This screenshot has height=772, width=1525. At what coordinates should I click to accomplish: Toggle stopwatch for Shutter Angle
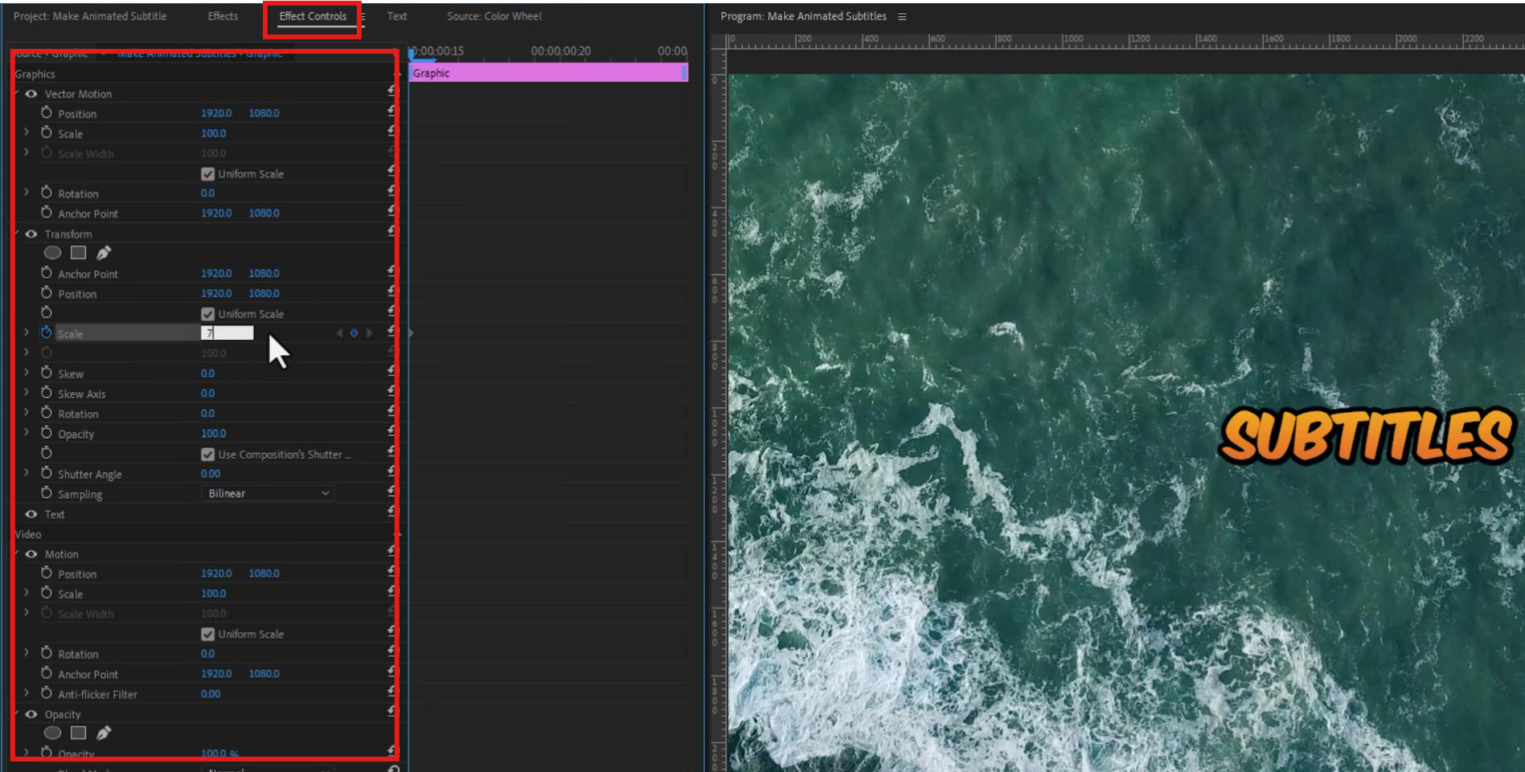[47, 473]
